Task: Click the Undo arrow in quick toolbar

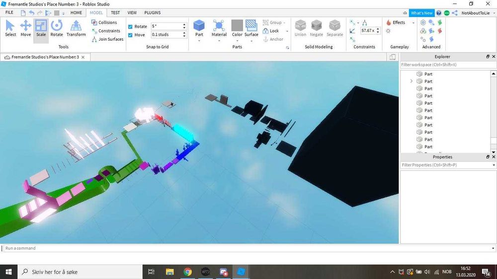Action: pyautogui.click(x=32, y=13)
